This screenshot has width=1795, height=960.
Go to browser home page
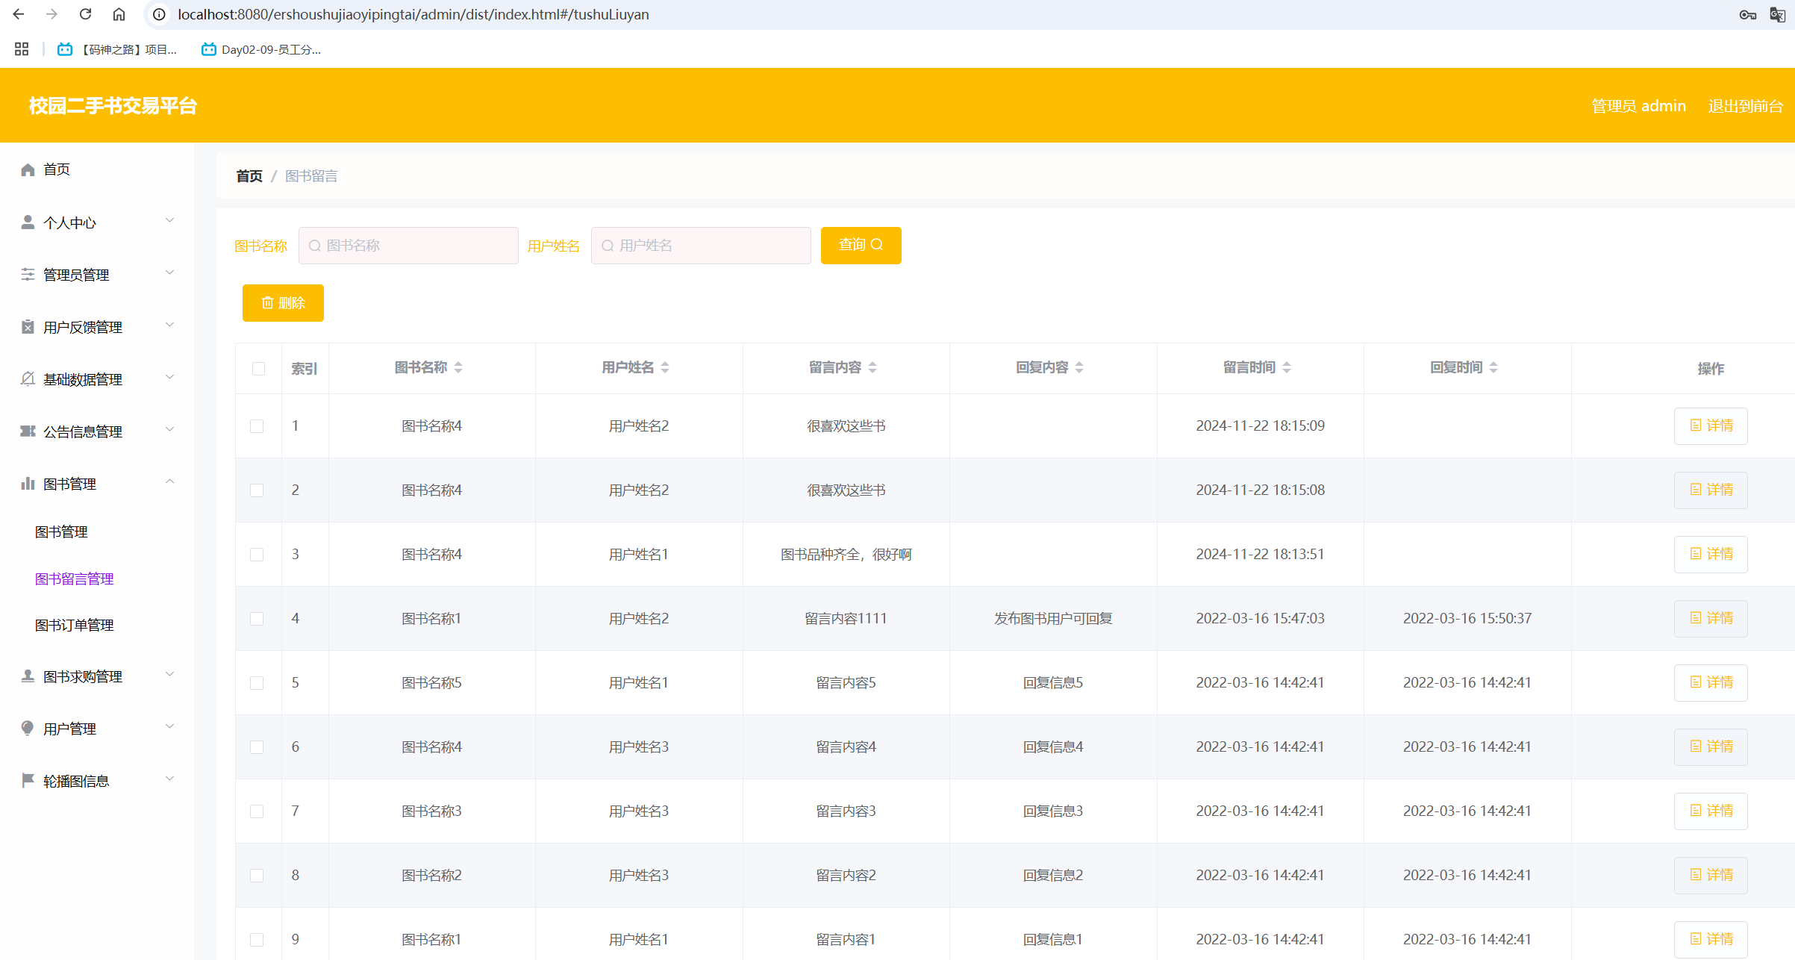click(119, 14)
